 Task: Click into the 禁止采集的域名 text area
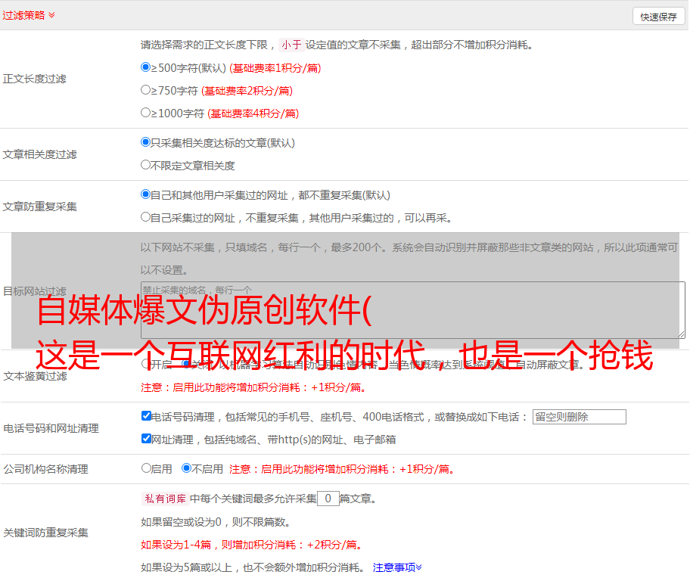[x=412, y=310]
